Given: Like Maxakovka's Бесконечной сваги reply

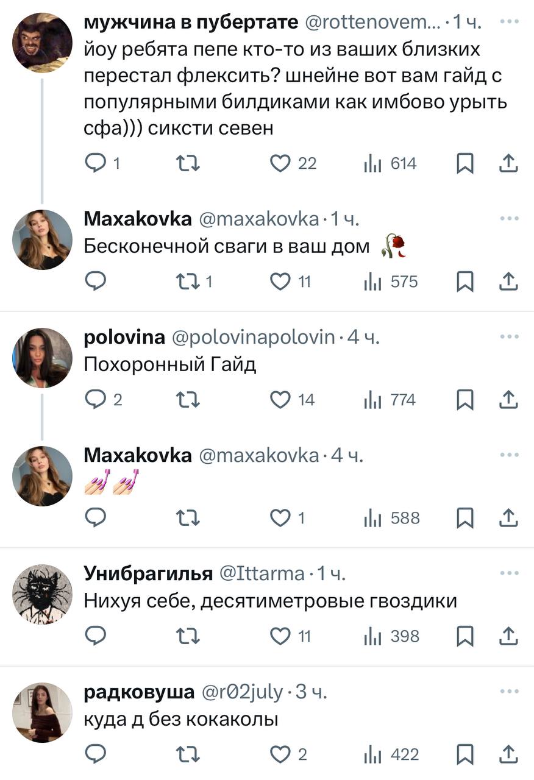Looking at the screenshot, I should pos(280,282).
